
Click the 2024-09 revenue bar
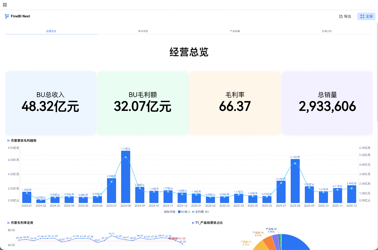pyautogui.click(x=140, y=195)
